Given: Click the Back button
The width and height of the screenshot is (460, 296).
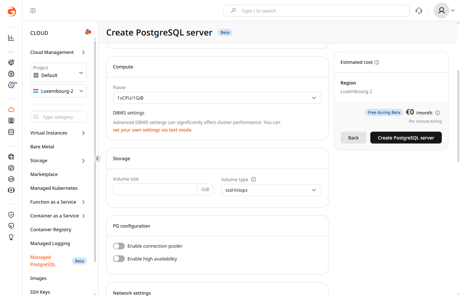Looking at the screenshot, I should (353, 137).
